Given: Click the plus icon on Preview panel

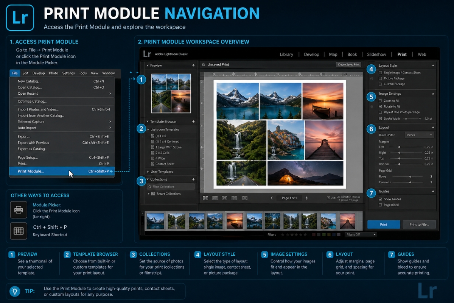Looking at the screenshot, I should pyautogui.click(x=193, y=66).
